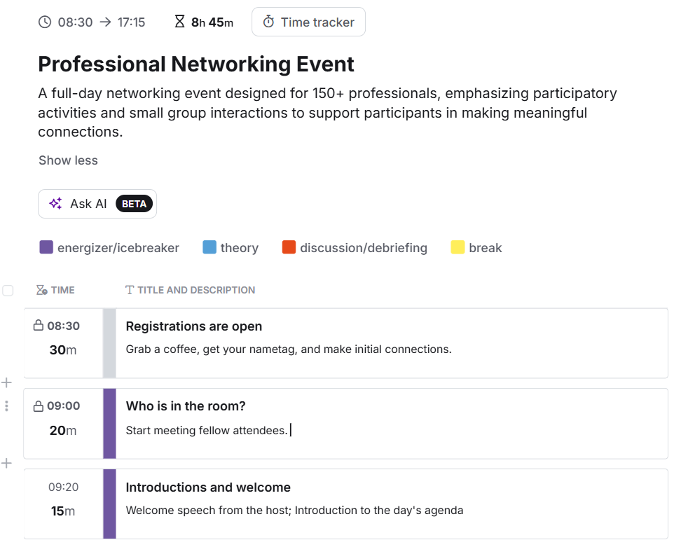
Task: Click the yellow break category swatch
Action: [458, 247]
